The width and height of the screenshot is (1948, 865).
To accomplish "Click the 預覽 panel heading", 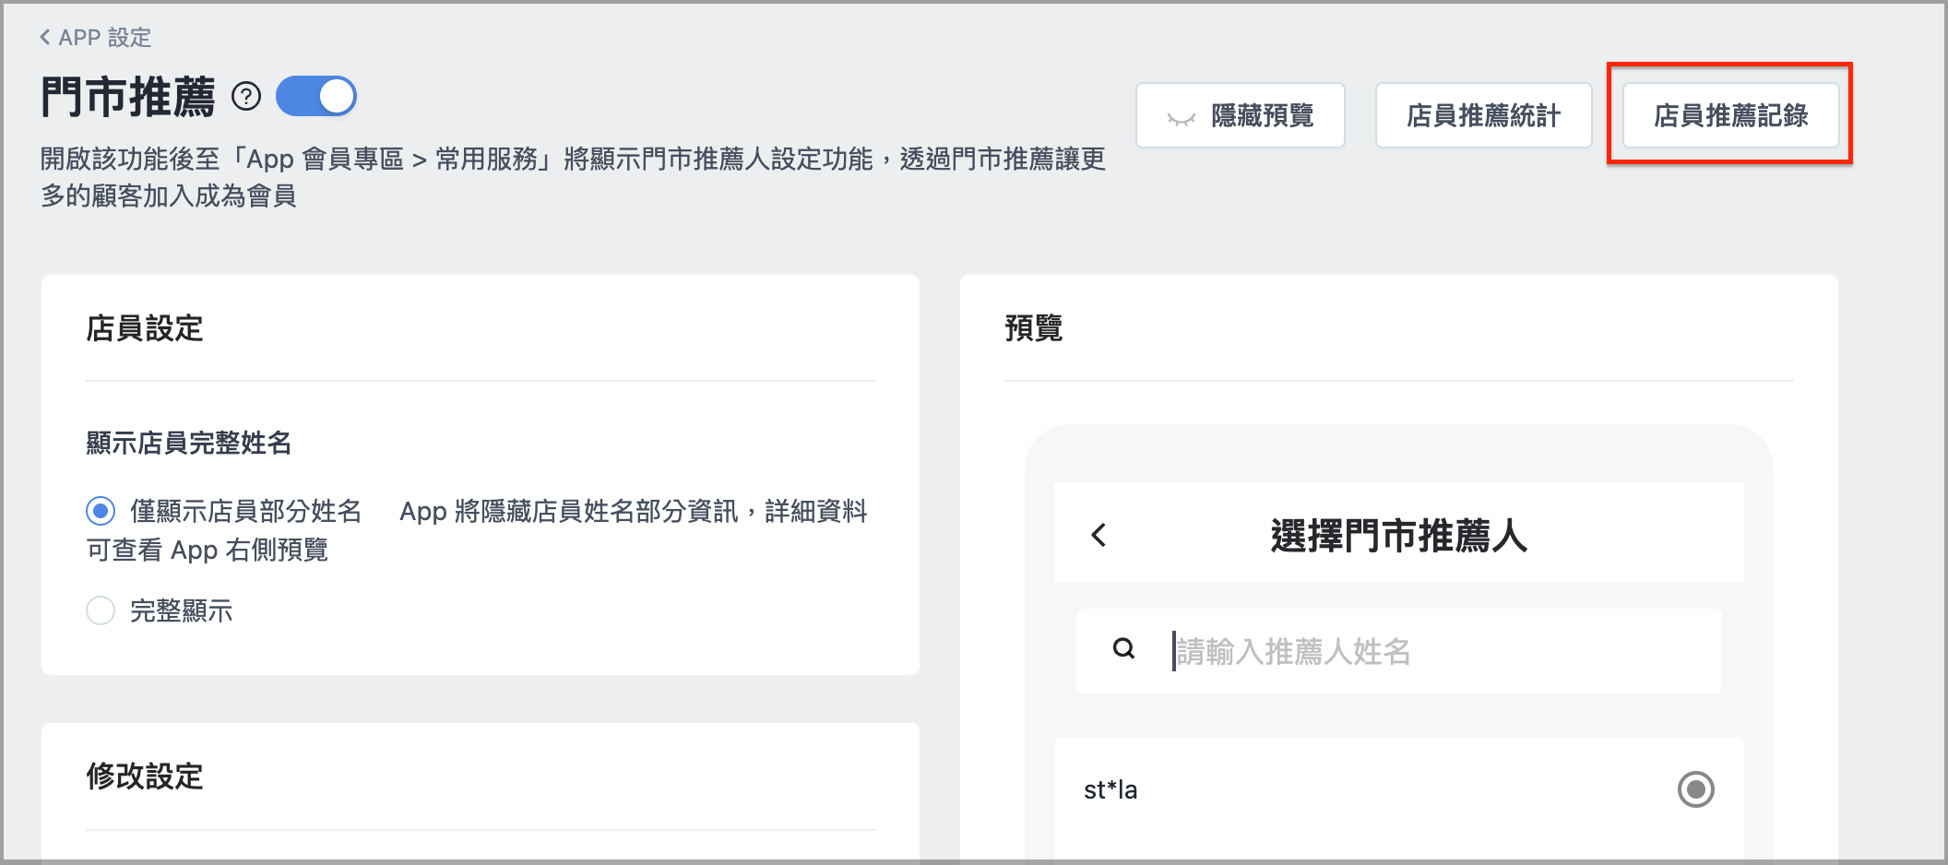I will [1034, 328].
